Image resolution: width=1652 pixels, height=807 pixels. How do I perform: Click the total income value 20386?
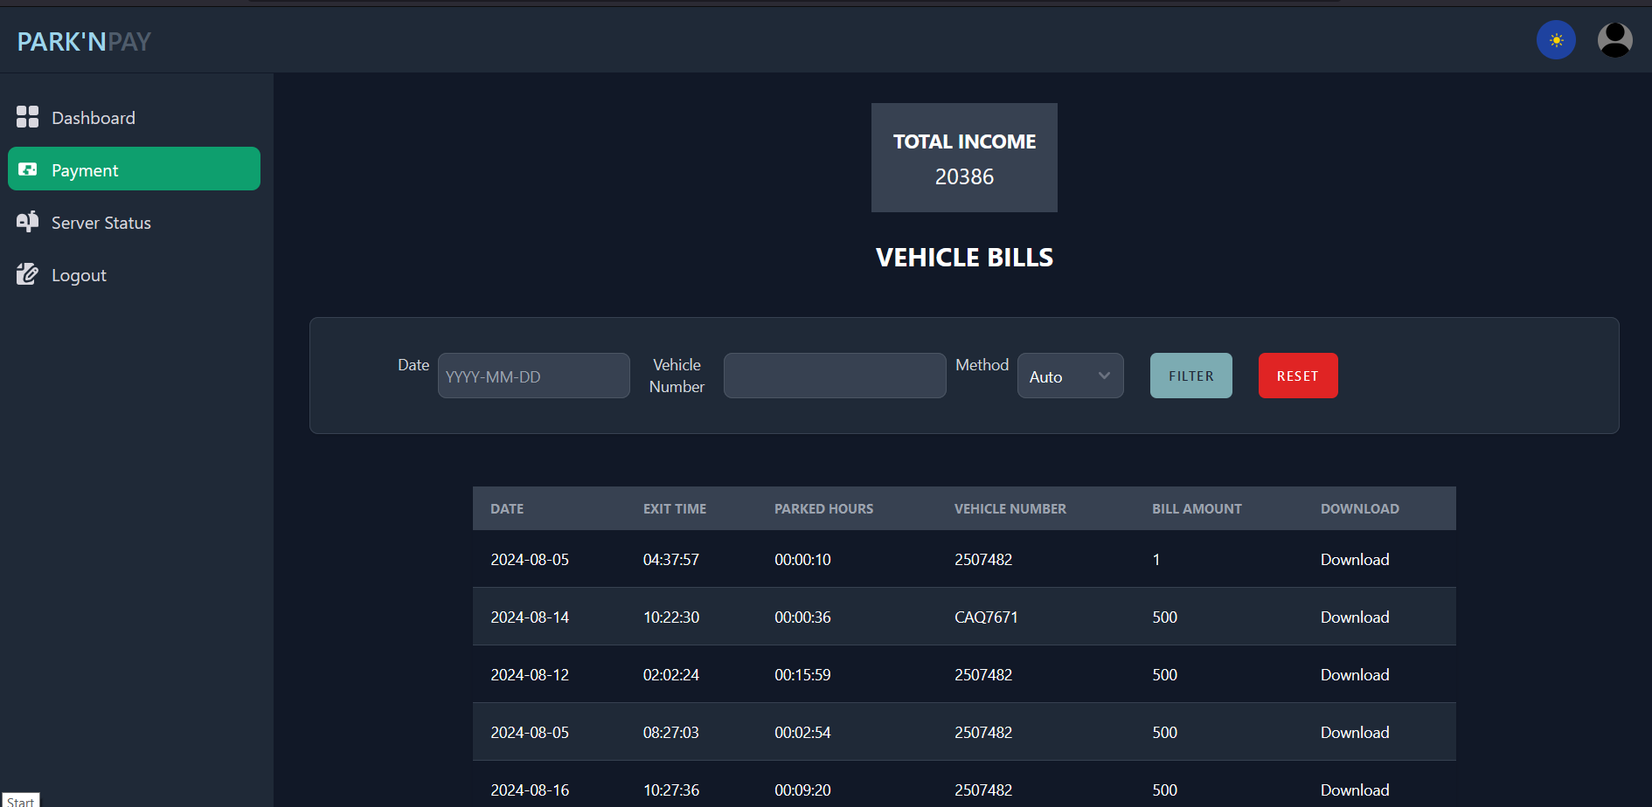click(x=964, y=176)
